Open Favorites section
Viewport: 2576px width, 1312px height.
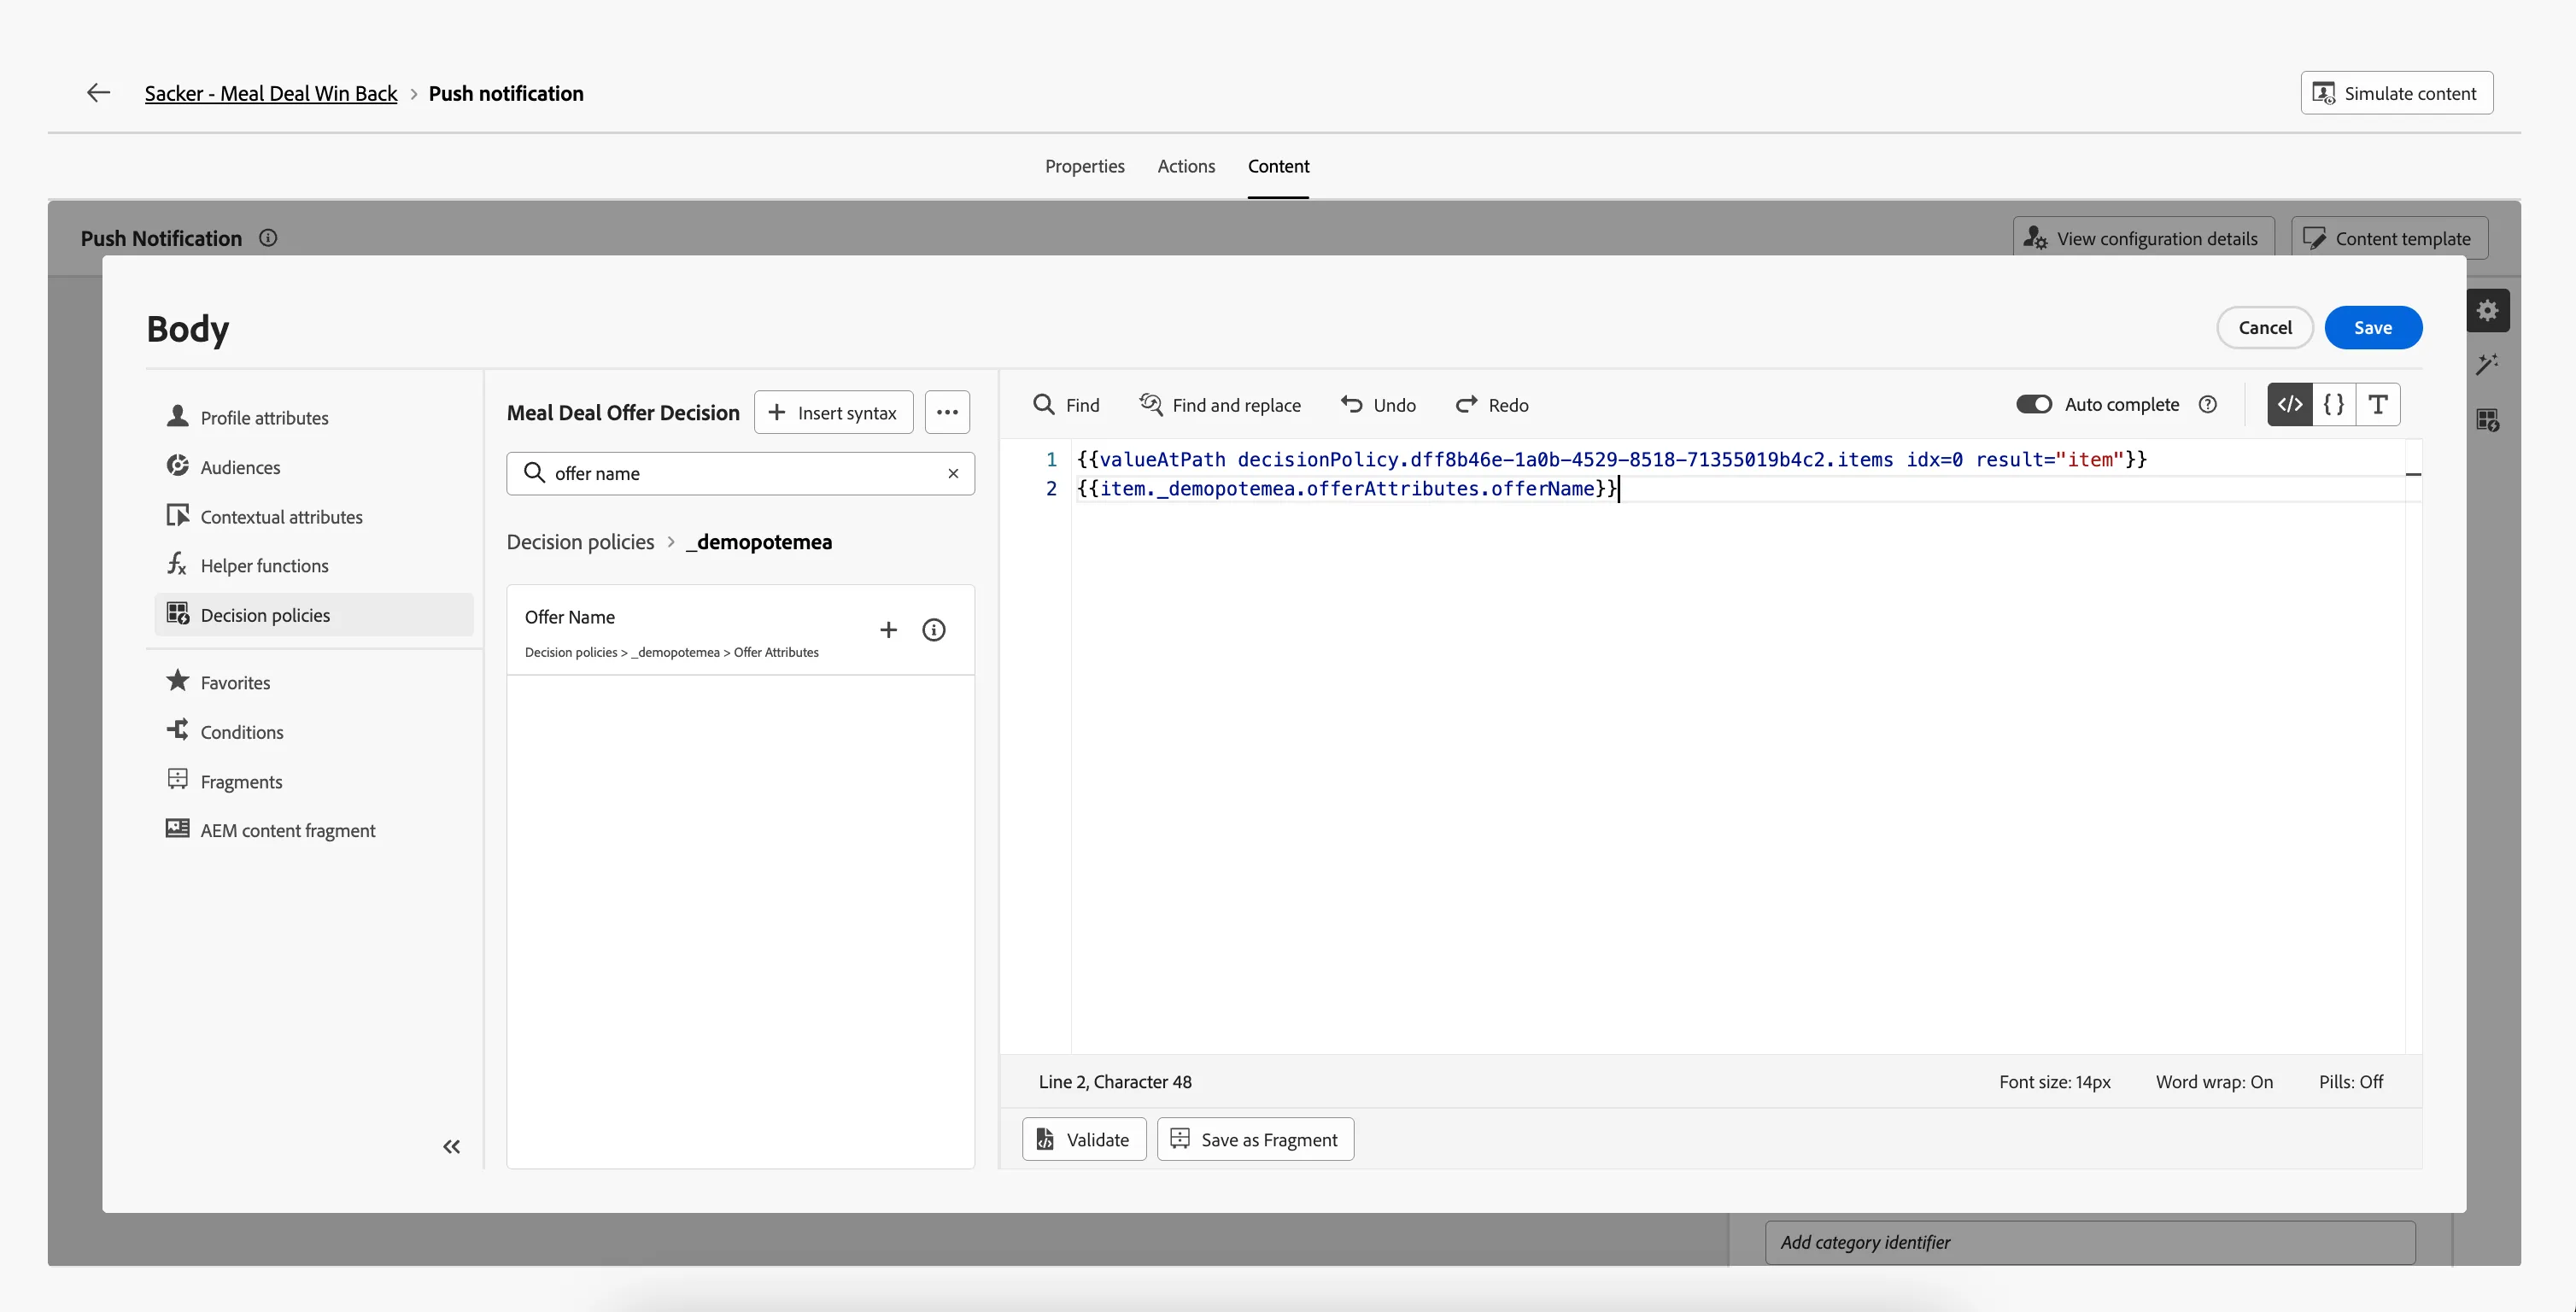314,682
